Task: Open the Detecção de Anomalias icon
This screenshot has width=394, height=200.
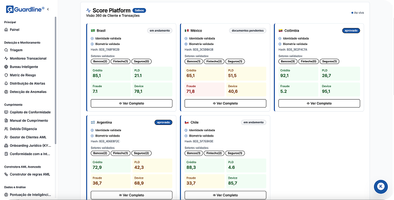Action: click(6, 92)
